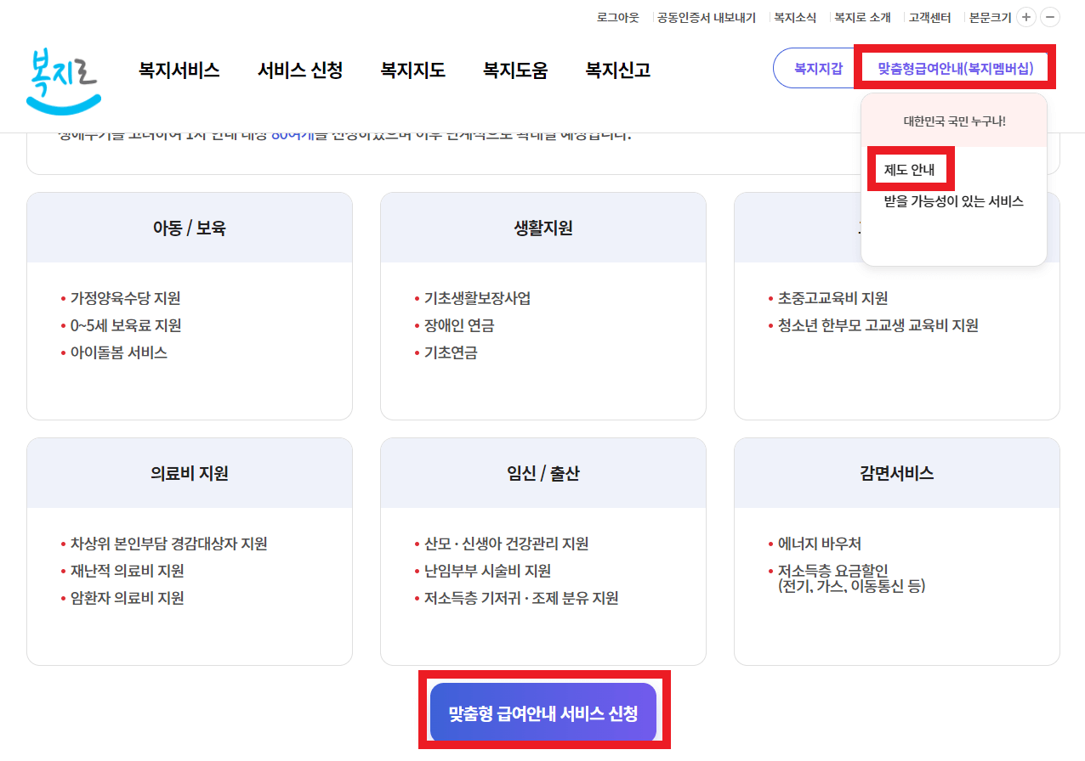Enlarge text using the 본문크기 plus icon
1085x761 pixels.
[x=1025, y=16]
